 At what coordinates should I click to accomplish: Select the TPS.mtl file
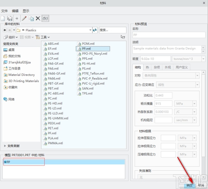coord(85,94)
